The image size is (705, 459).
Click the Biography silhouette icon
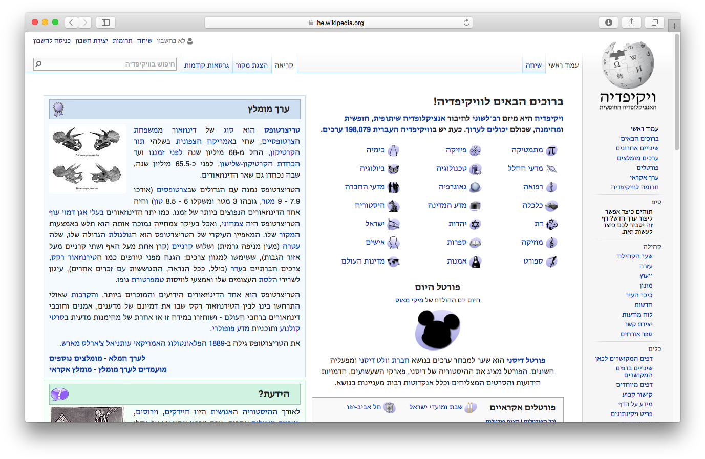[x=393, y=243]
